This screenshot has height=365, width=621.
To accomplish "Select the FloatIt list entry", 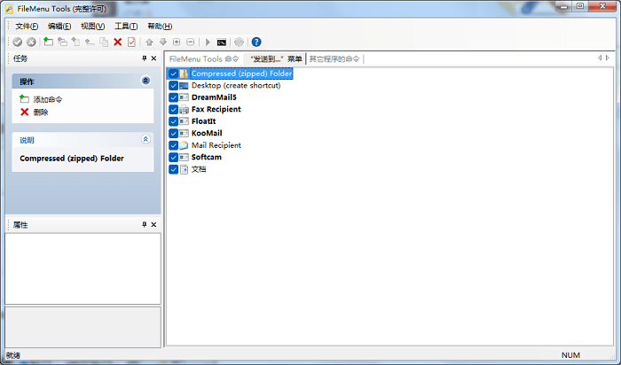I will click(x=203, y=121).
